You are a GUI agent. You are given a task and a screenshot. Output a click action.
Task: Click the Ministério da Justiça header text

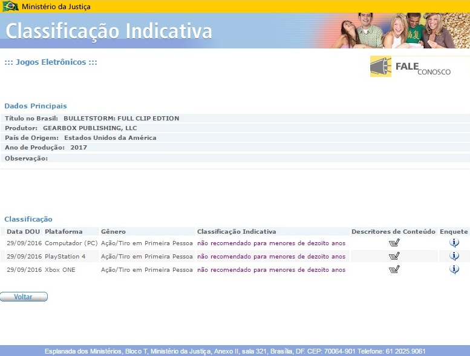(56, 7)
